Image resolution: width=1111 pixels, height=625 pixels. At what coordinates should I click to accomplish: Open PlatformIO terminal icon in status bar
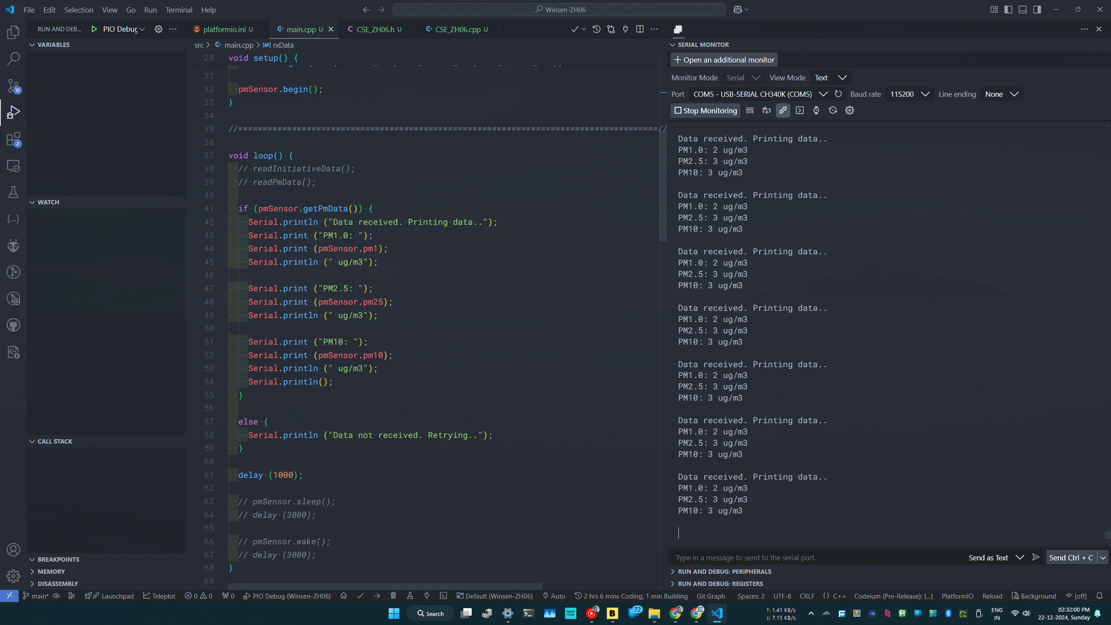[x=443, y=596]
